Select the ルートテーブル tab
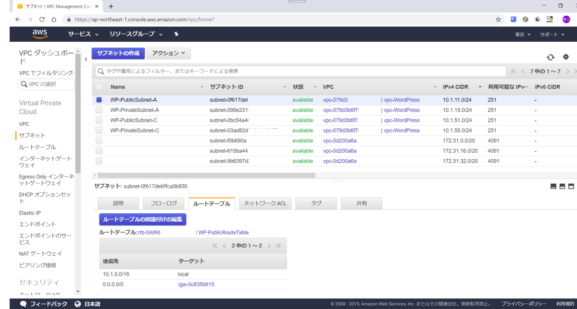The image size is (577, 309). [212, 203]
